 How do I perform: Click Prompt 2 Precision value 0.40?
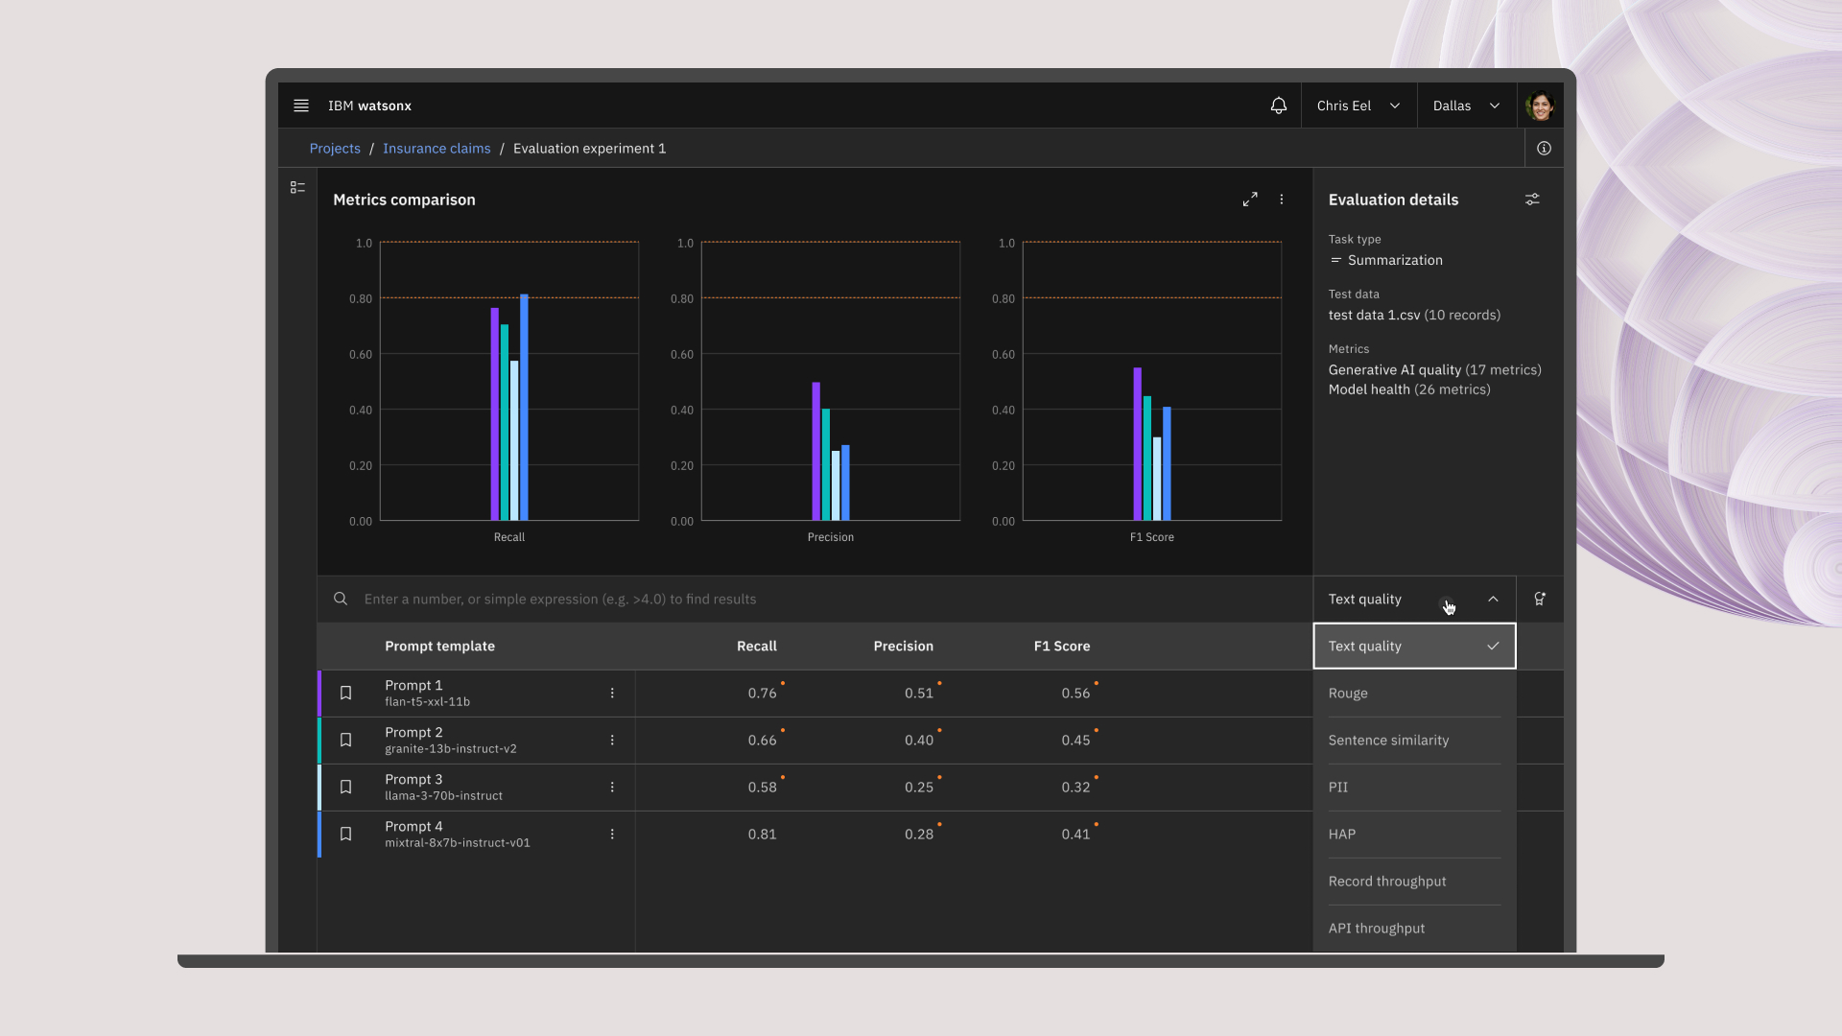(x=919, y=741)
